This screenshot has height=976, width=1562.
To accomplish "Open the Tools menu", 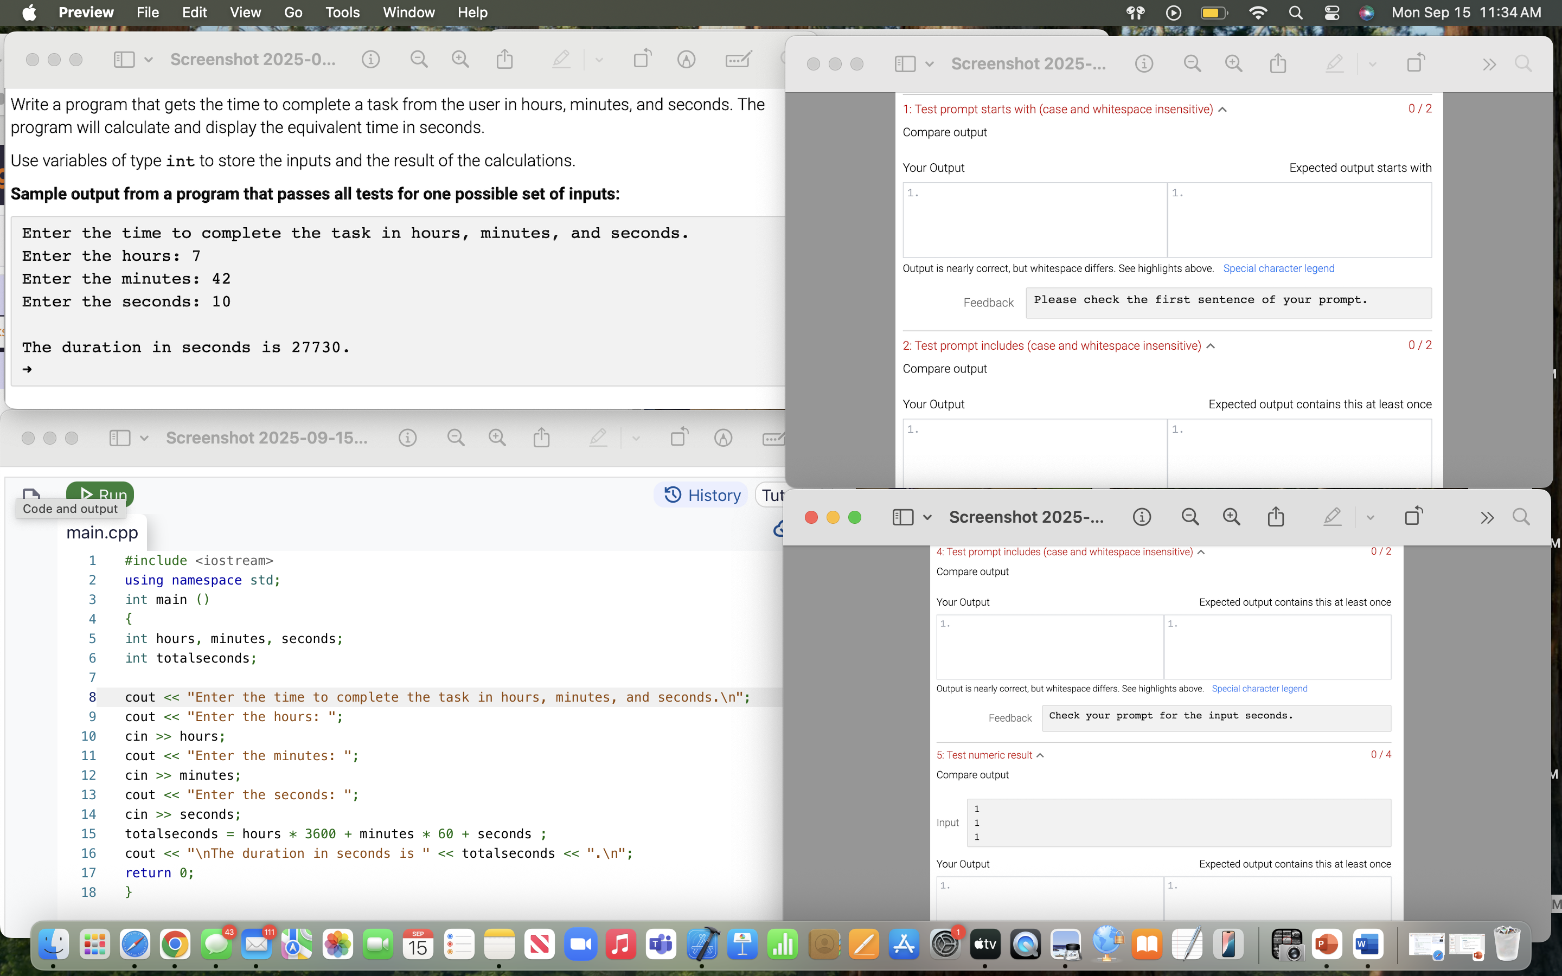I will coord(342,12).
